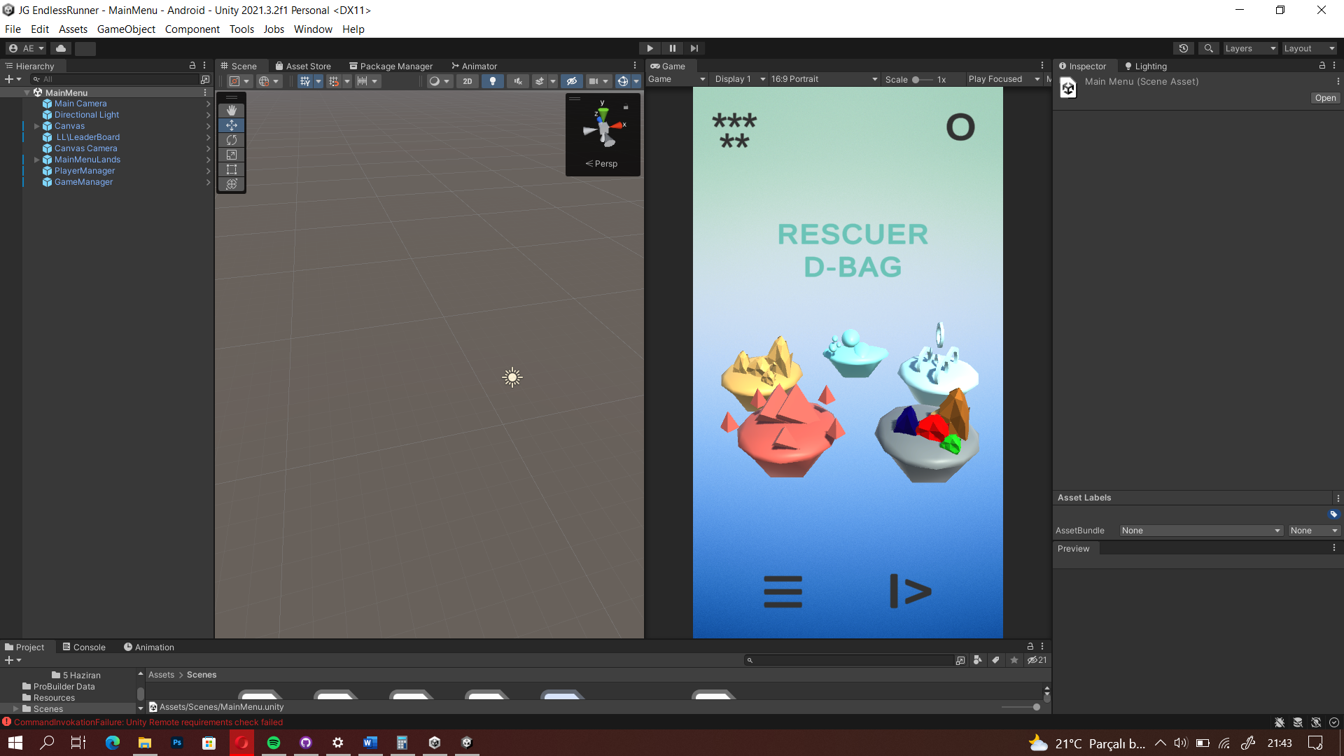Open Spotify from the taskbar
The image size is (1344, 756).
coord(274,743)
